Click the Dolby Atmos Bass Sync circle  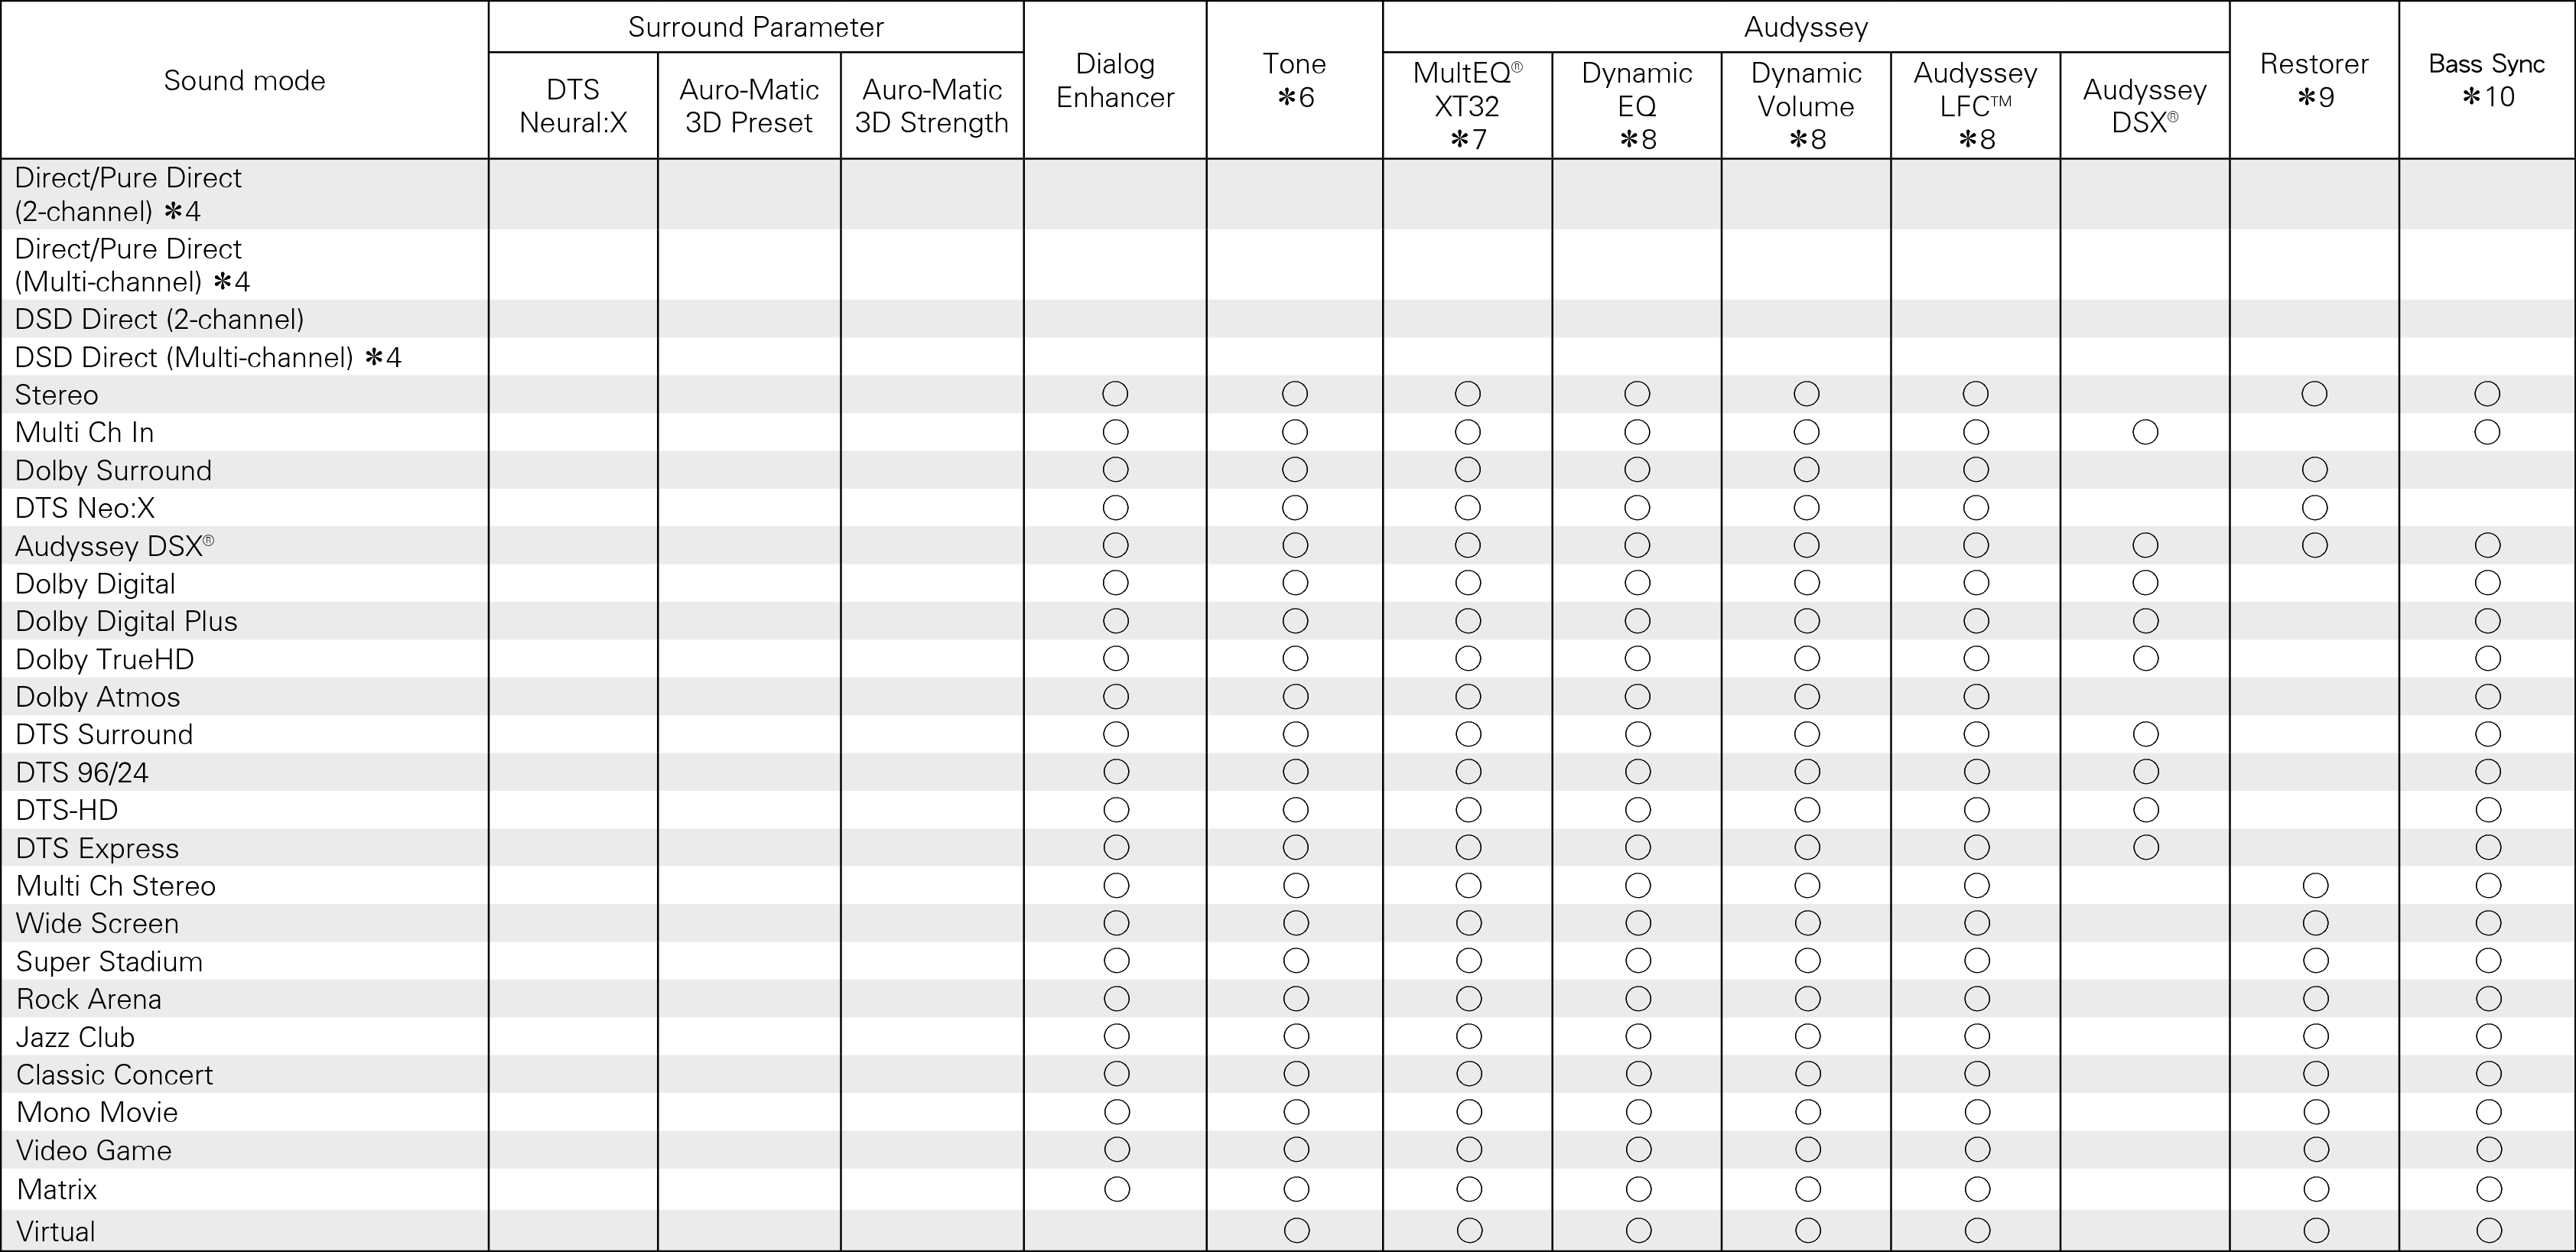coord(2488,696)
